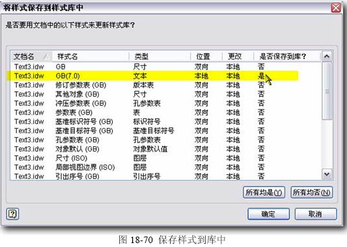This screenshot has height=247, width=347.
Task: Toggle the 否 value for 基准标识符号 (GB)
Action: click(261, 122)
